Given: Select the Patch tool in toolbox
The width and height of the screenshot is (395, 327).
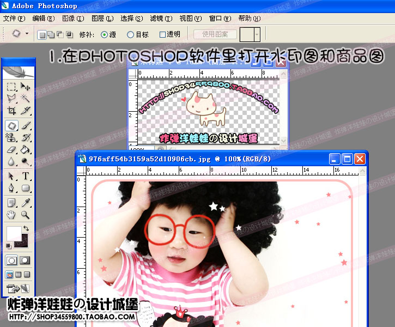Looking at the screenshot, I should (x=11, y=125).
